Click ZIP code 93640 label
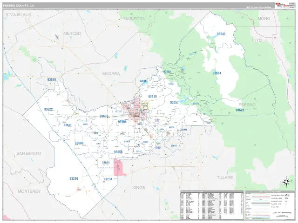 (x=68, y=125)
